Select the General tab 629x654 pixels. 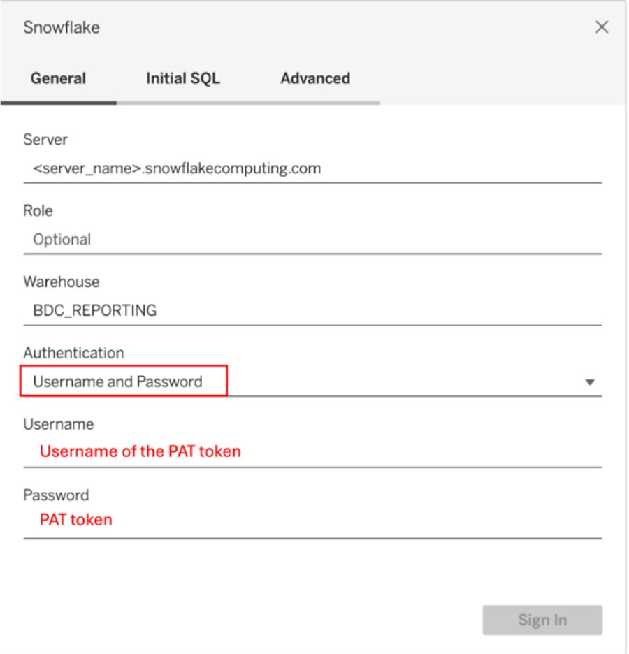(x=58, y=78)
